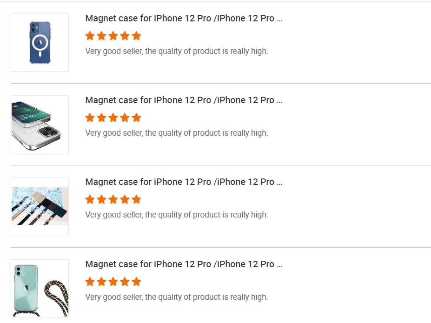This screenshot has width=431, height=323.
Task: Open the blue MagSafe case thumbnail
Action: click(x=40, y=42)
